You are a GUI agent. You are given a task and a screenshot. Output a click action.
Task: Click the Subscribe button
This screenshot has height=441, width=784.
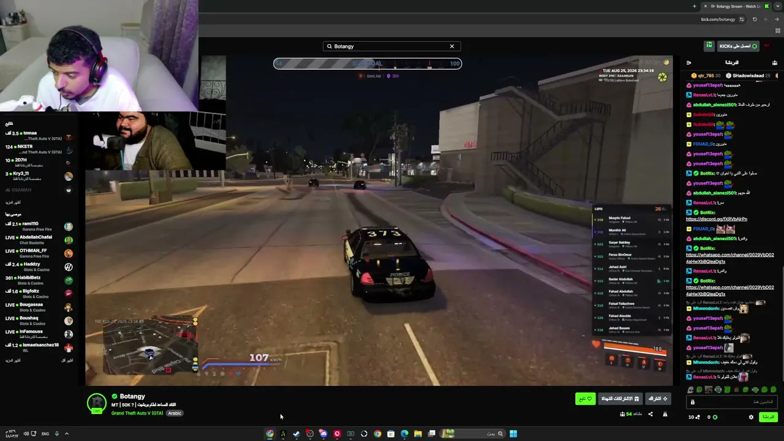[658, 399]
